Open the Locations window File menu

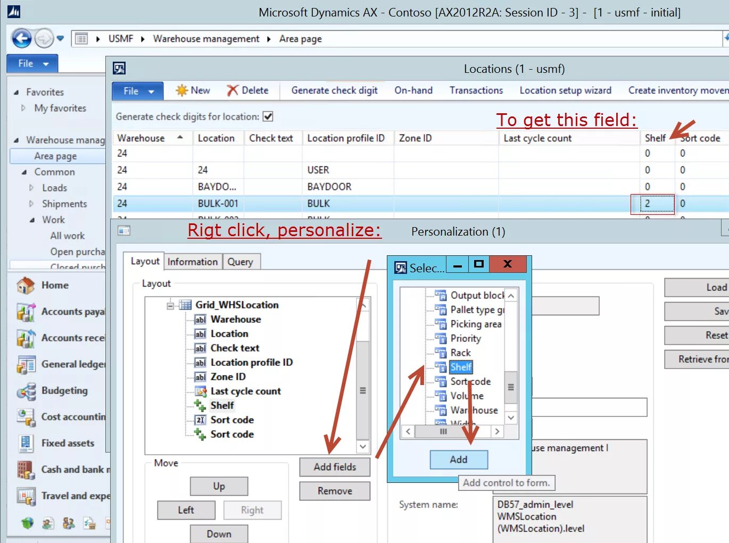click(137, 91)
